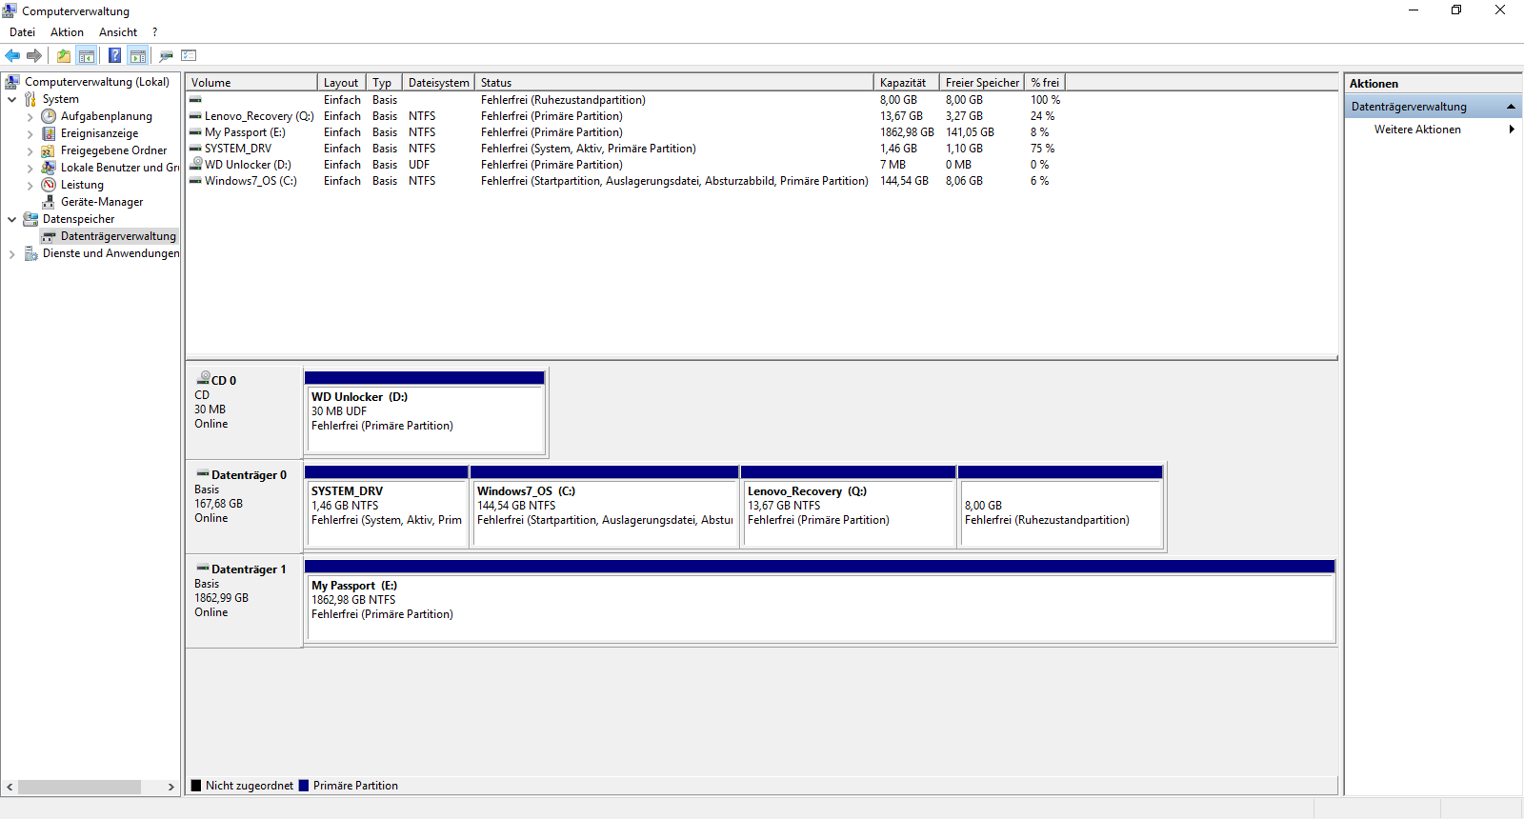Viewport: 1524px width, 819px height.
Task: Expand Dienste und Anwendungen node
Action: (11, 254)
